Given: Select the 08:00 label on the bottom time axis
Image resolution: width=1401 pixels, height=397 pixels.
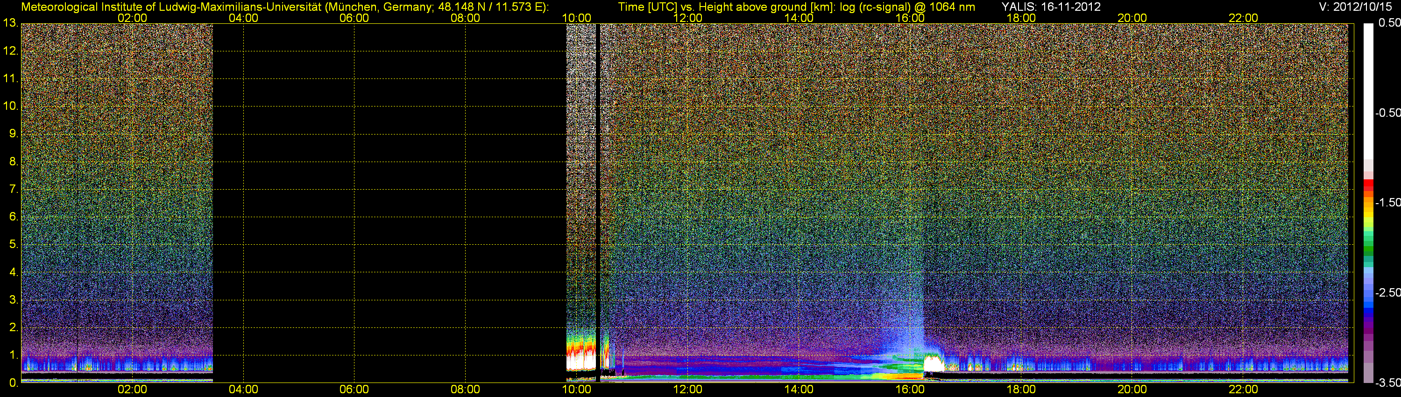Looking at the screenshot, I should click(466, 390).
